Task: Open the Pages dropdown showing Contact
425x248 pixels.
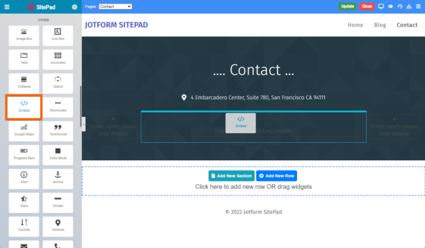Action: [x=115, y=7]
